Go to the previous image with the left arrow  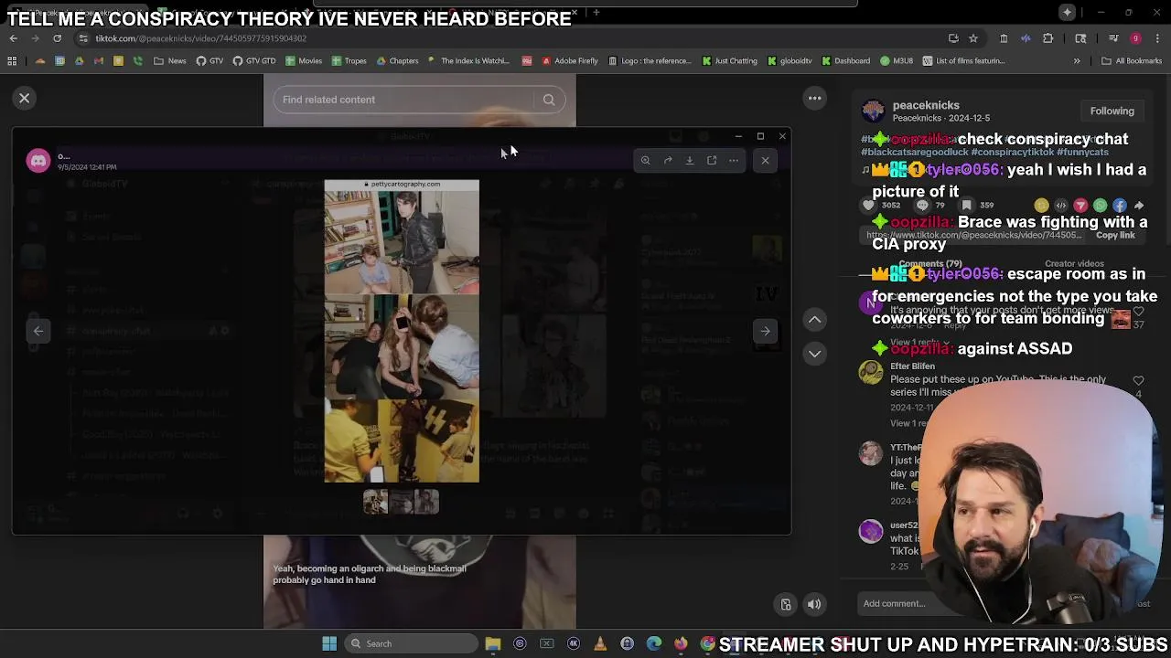point(38,331)
